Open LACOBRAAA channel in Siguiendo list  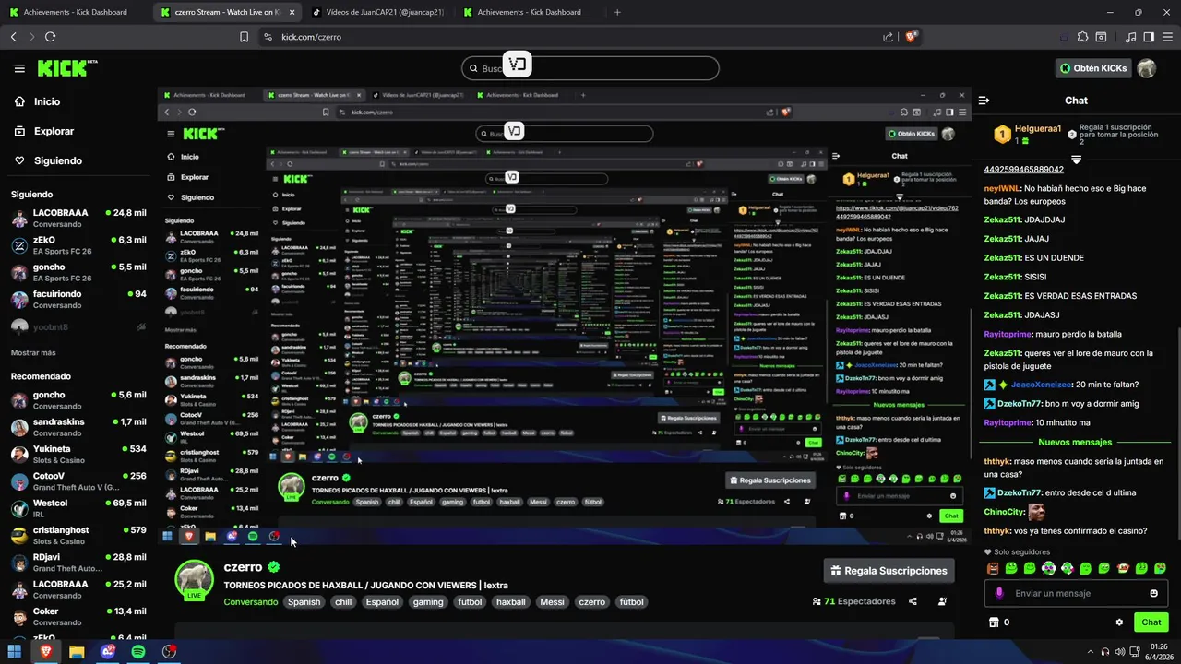[x=78, y=219]
